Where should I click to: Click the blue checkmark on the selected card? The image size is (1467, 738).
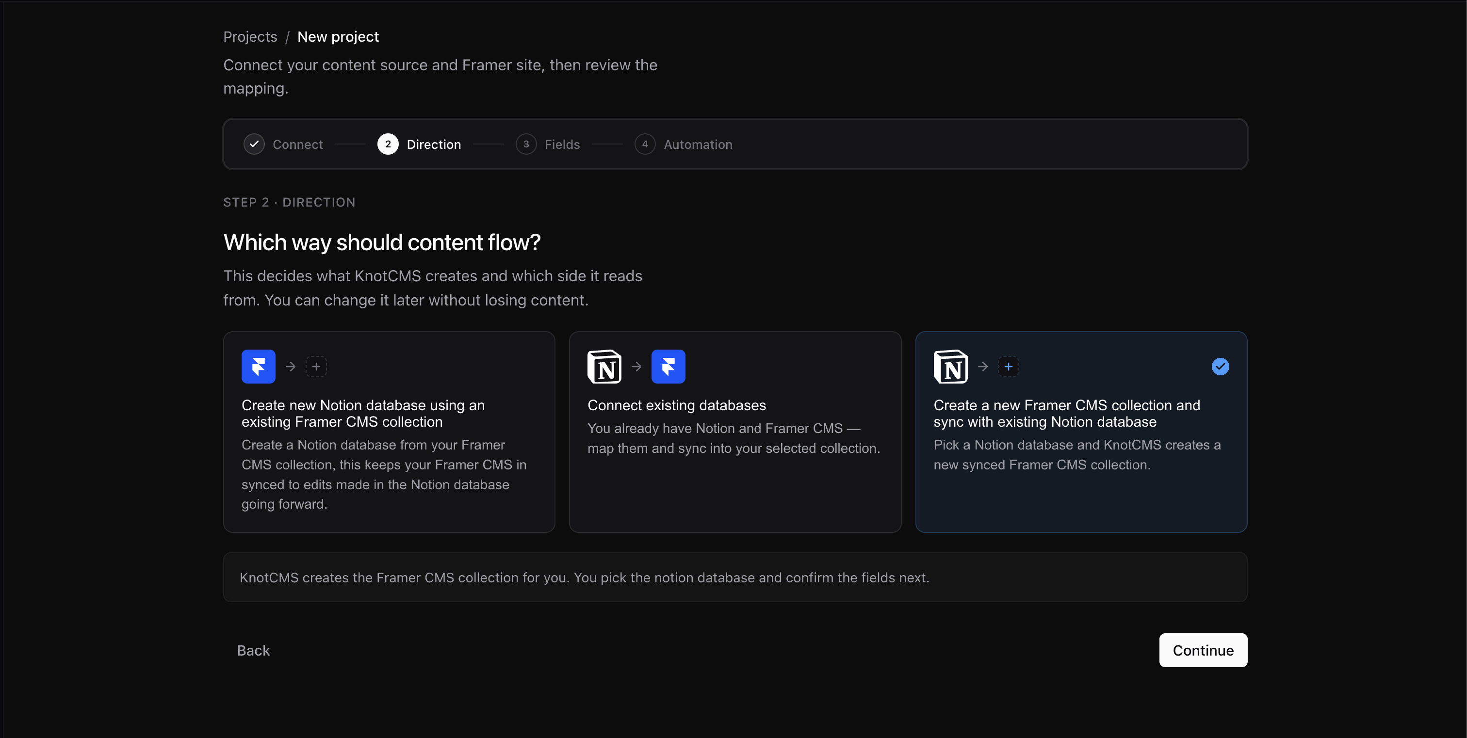[1221, 367]
